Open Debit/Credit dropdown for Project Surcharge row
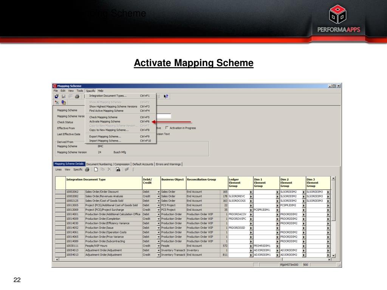This screenshot has height=290, width=387. [158, 210]
